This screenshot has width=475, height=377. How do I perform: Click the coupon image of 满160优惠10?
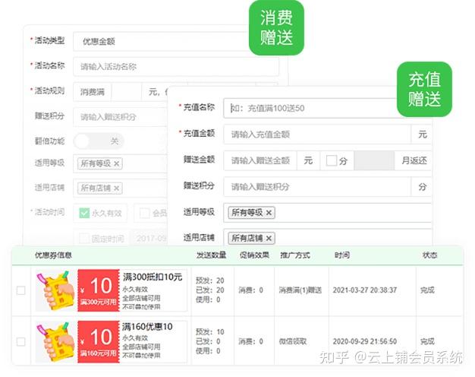(x=56, y=342)
